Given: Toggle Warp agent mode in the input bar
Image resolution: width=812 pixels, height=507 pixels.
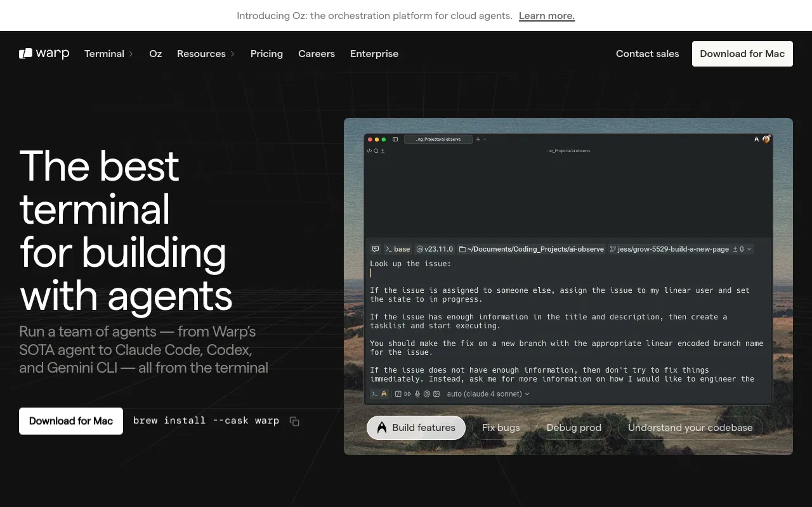Looking at the screenshot, I should [x=384, y=394].
